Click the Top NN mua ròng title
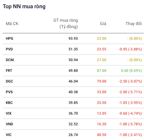Viewport: 144px width, 140px height. 24,6
